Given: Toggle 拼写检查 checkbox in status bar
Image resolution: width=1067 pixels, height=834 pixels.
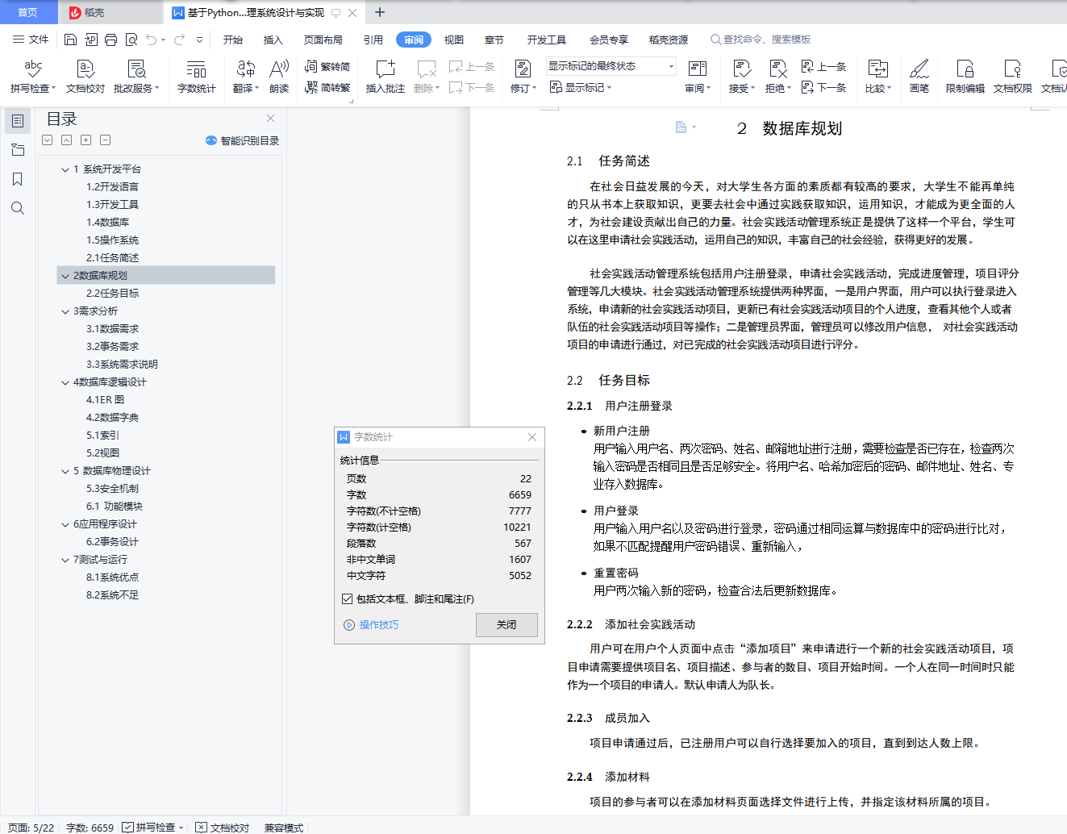Looking at the screenshot, I should [x=128, y=828].
